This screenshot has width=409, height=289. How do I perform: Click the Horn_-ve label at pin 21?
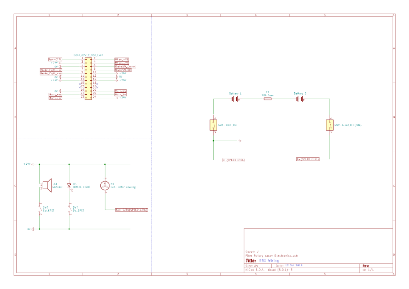56,94
